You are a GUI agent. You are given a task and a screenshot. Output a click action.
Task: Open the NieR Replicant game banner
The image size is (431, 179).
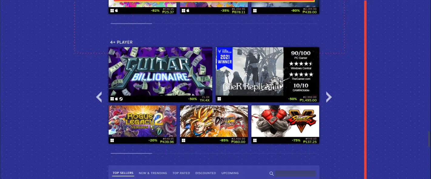(249, 71)
